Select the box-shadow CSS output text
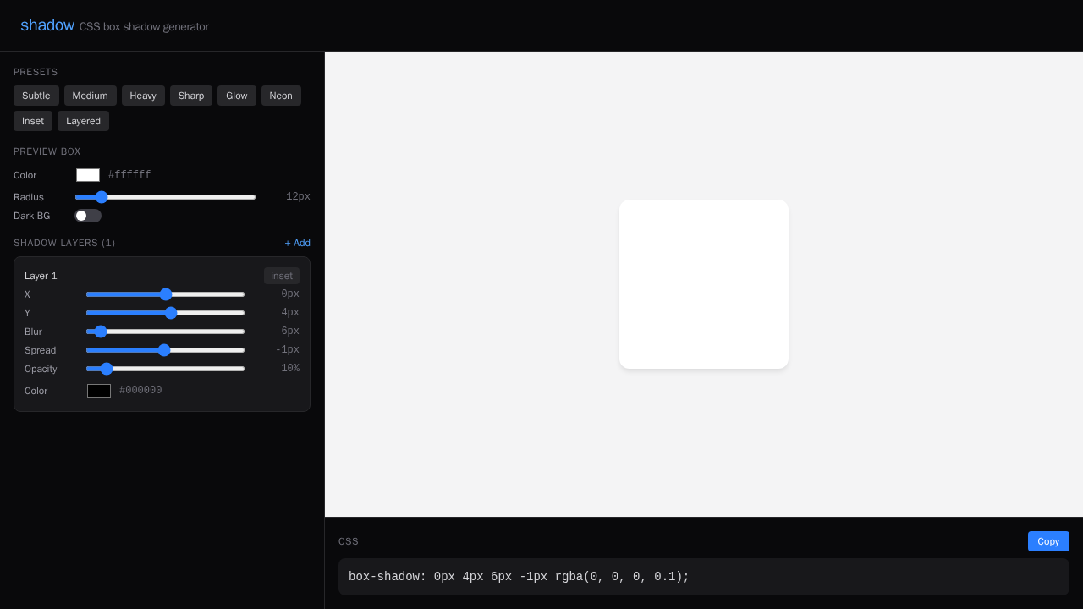The image size is (1083, 609). (x=519, y=577)
